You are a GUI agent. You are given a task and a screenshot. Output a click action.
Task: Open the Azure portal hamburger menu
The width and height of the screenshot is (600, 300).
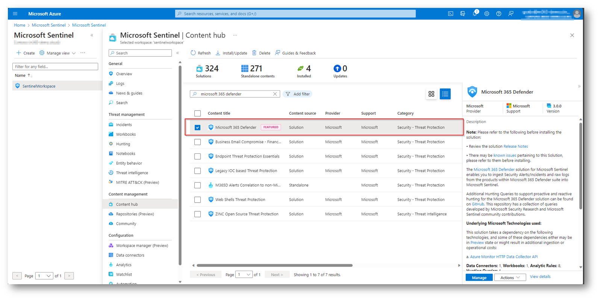pyautogui.click(x=15, y=14)
